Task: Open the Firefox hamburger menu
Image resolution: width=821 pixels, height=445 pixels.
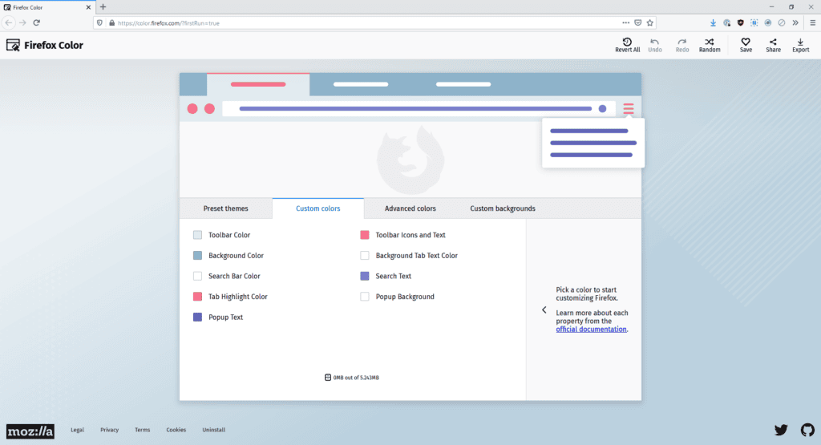Action: point(813,22)
